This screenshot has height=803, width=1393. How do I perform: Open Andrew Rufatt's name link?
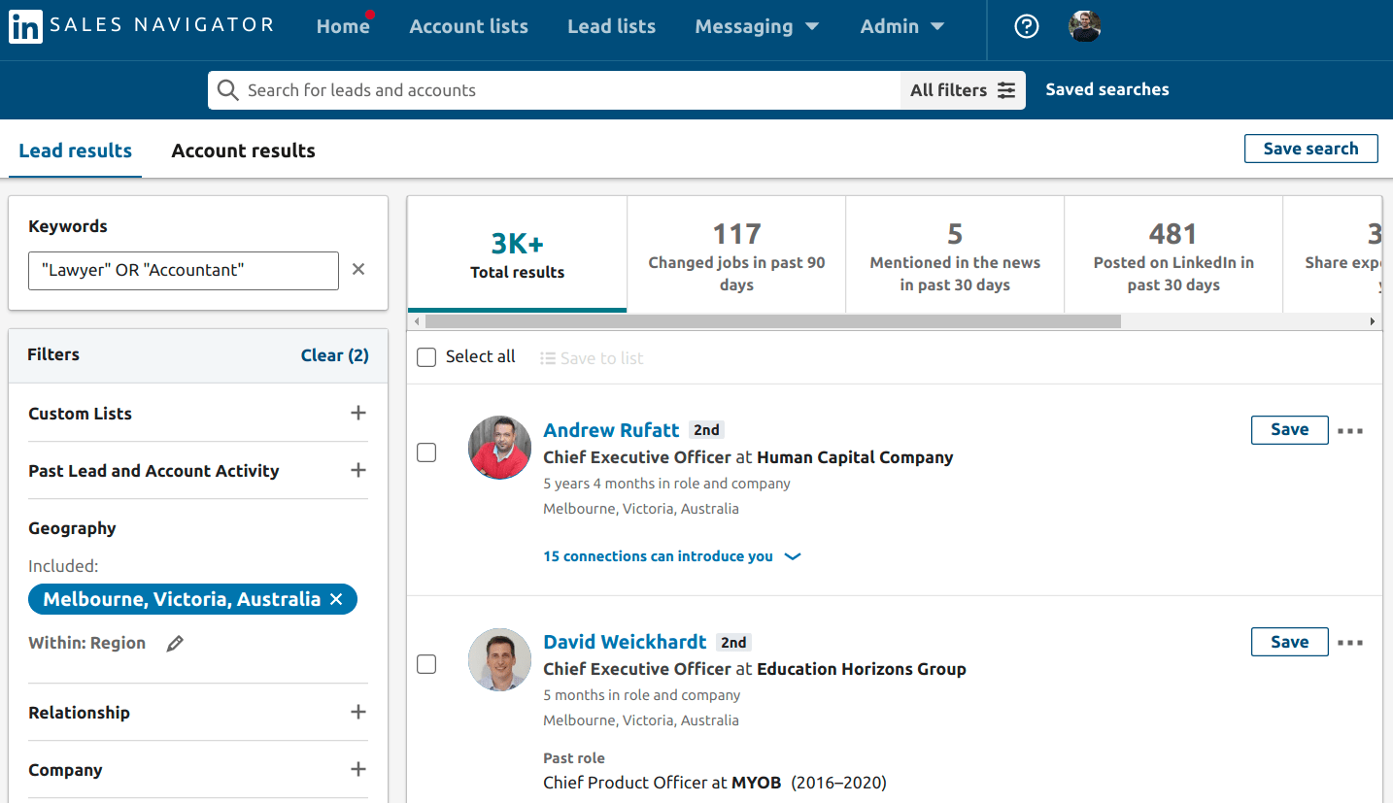tap(612, 430)
